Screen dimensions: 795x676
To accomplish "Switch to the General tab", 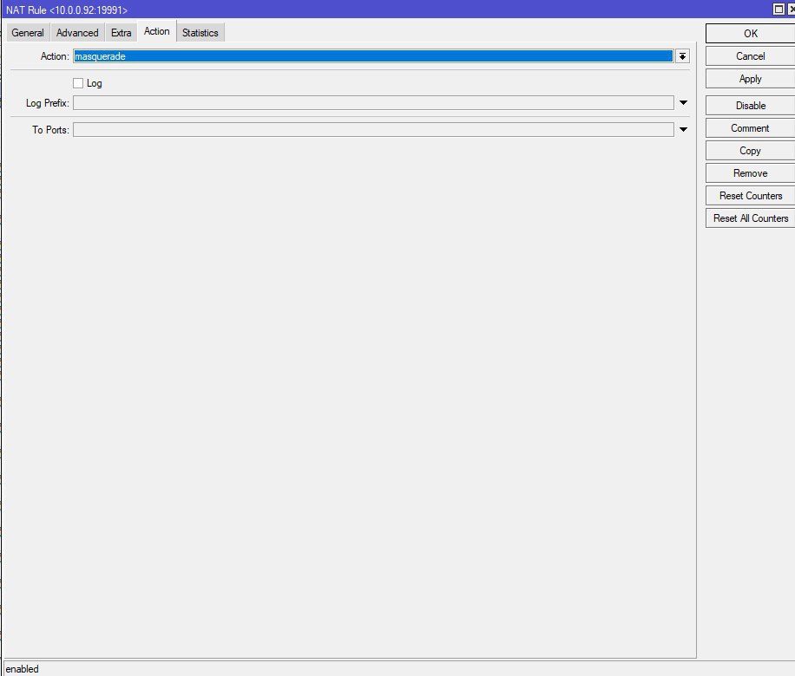I will click(x=28, y=33).
